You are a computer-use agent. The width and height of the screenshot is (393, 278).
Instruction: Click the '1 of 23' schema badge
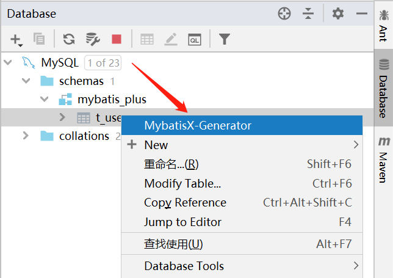coord(103,63)
